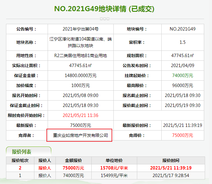Click the 15708元/平米 unit price
The width and height of the screenshot is (212, 184).
(x=115, y=168)
